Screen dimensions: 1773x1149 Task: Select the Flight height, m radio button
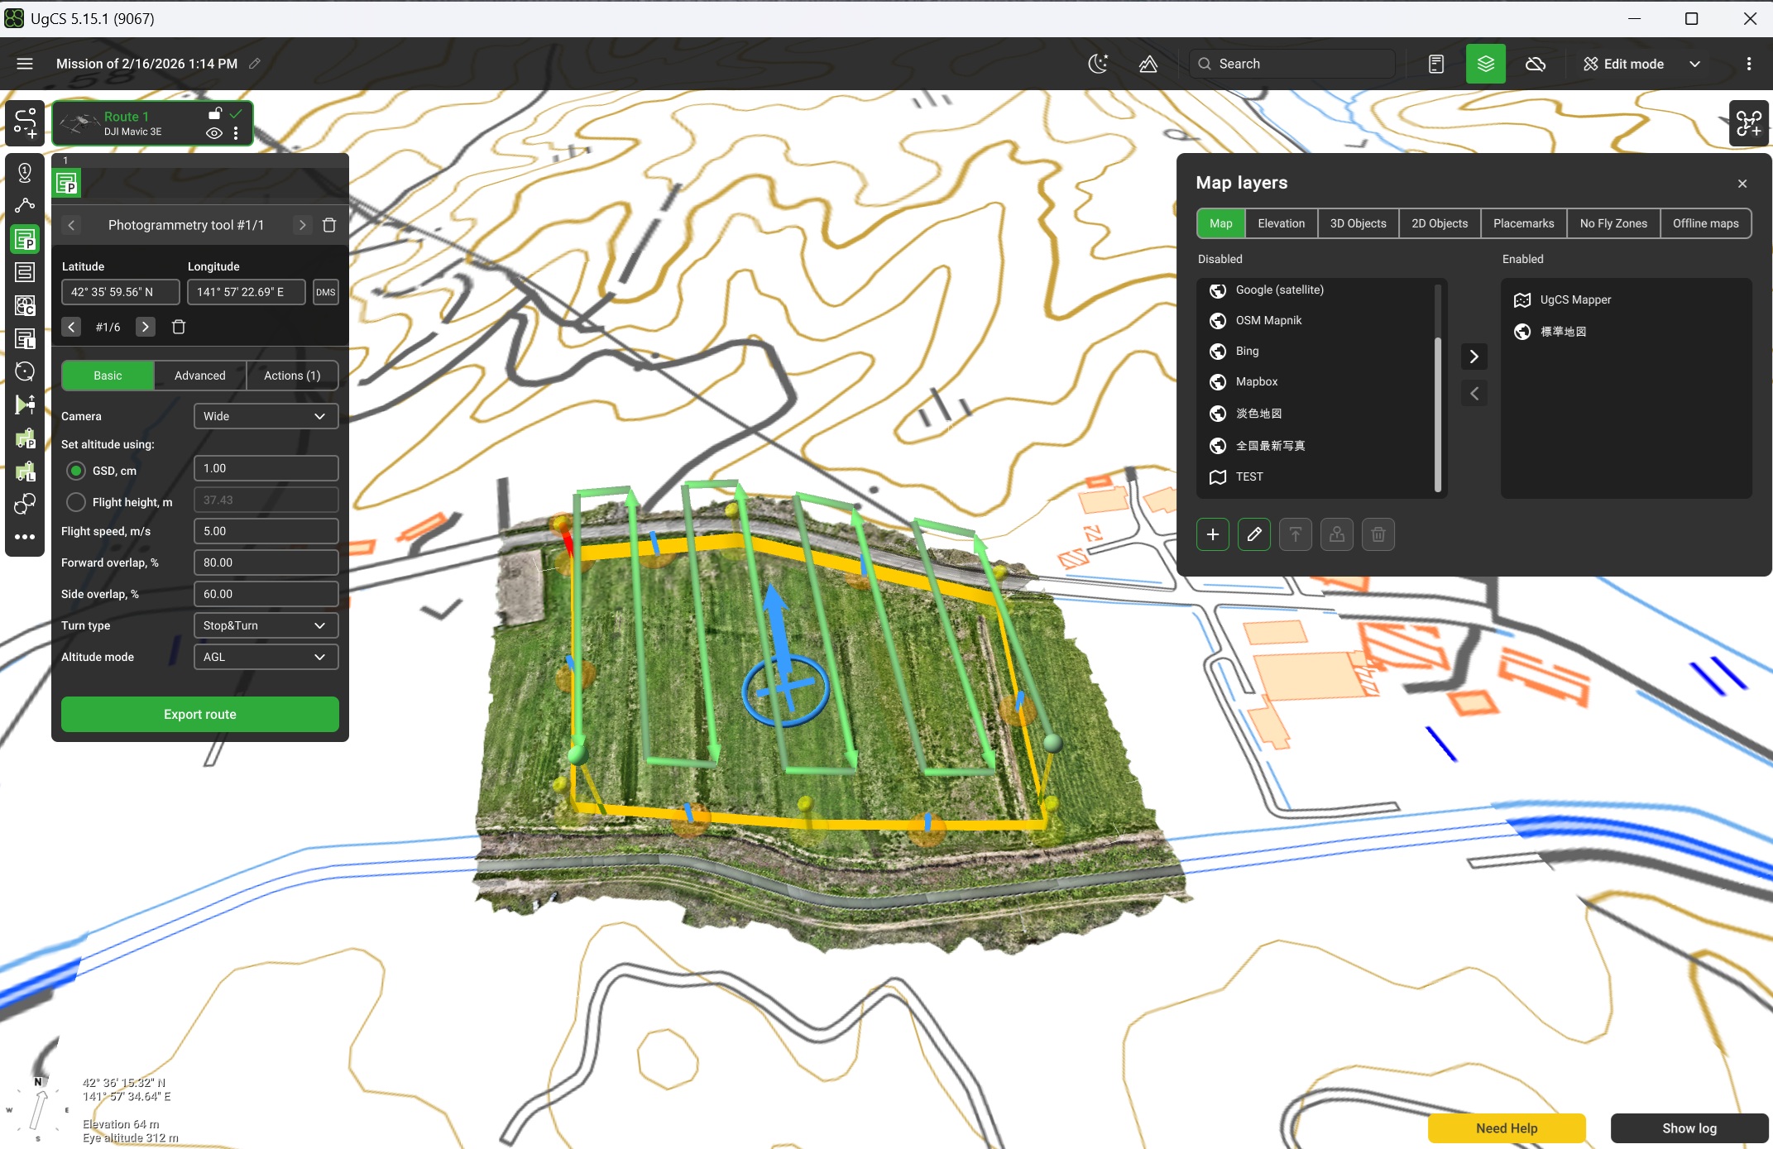tap(76, 502)
